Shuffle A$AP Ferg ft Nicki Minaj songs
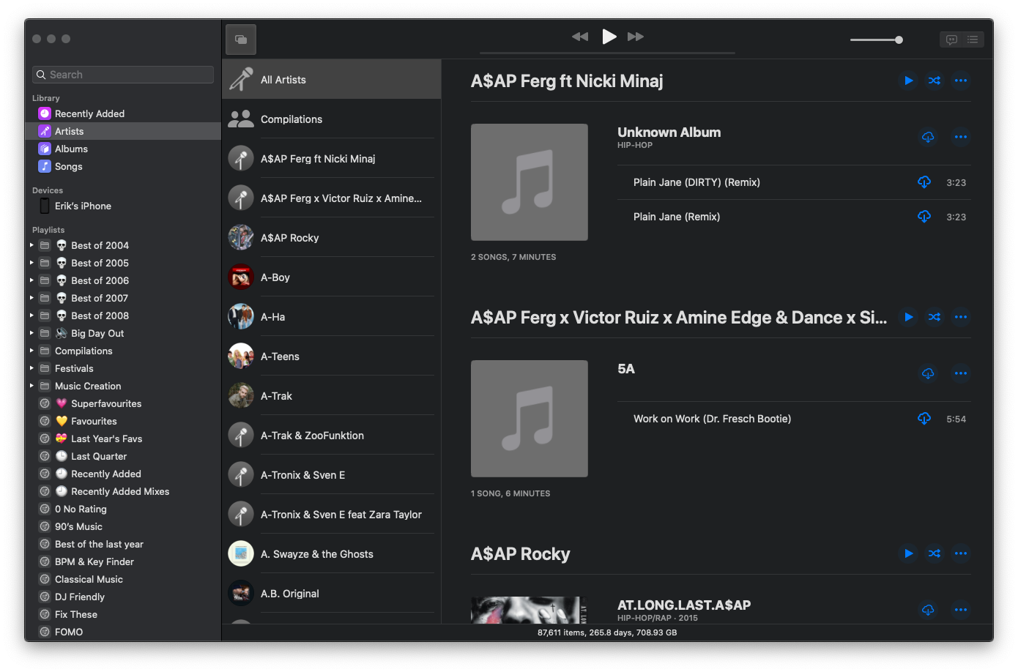1018x672 pixels. [x=935, y=81]
